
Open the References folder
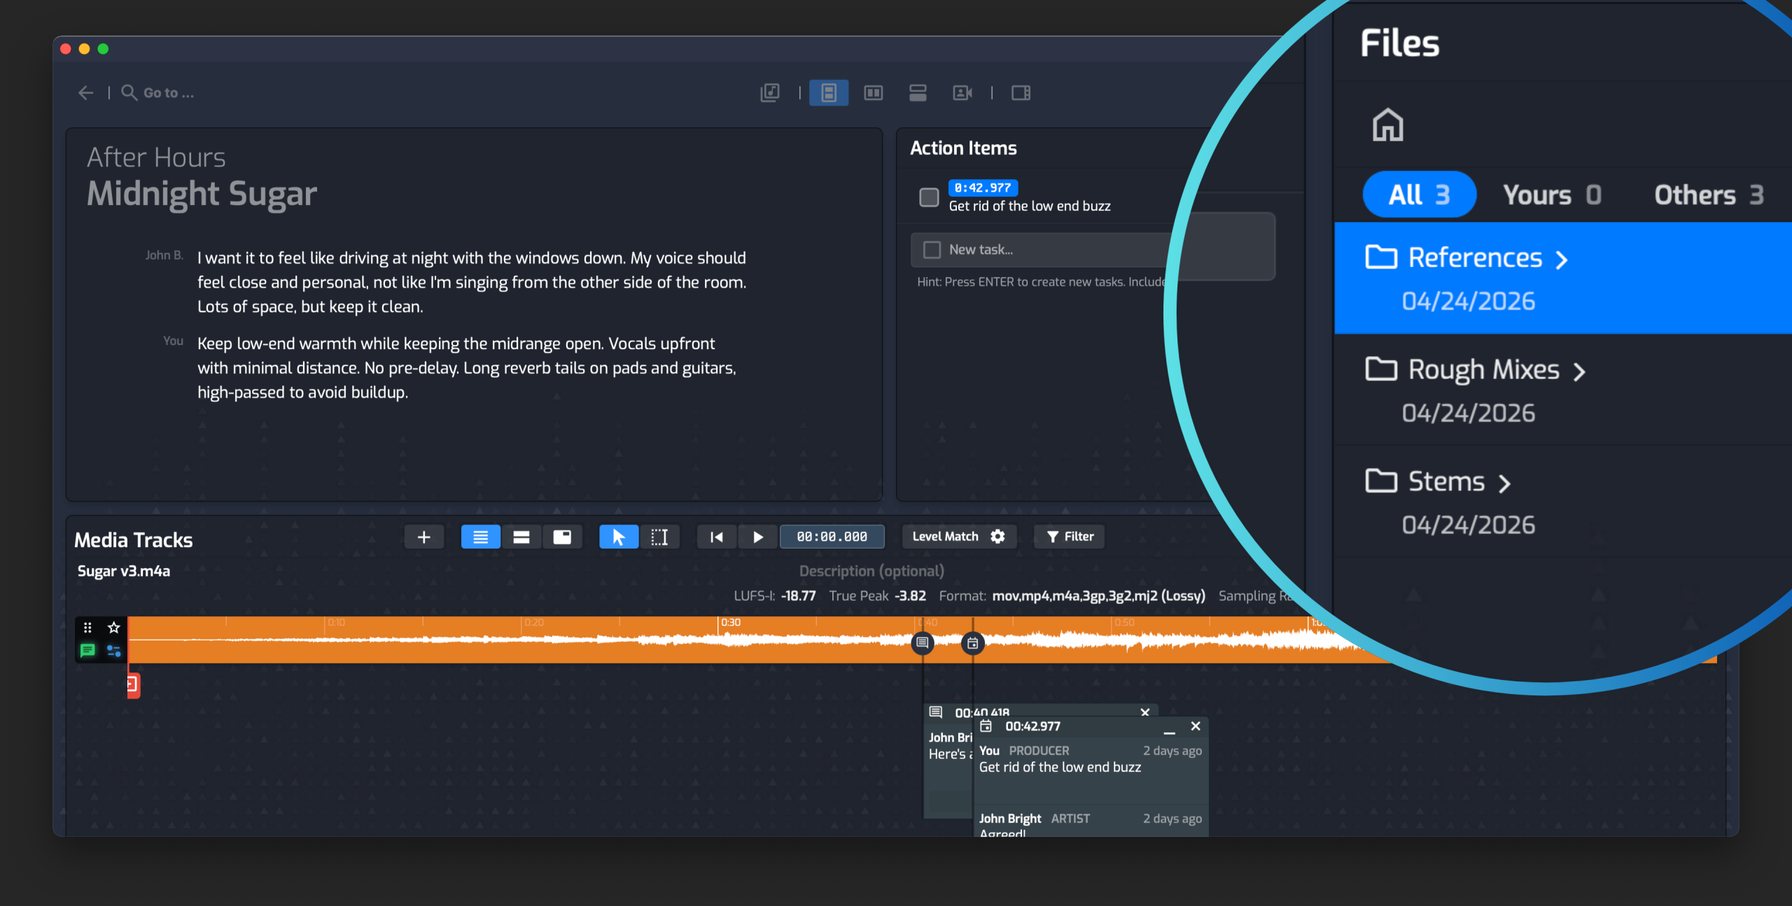(x=1563, y=278)
